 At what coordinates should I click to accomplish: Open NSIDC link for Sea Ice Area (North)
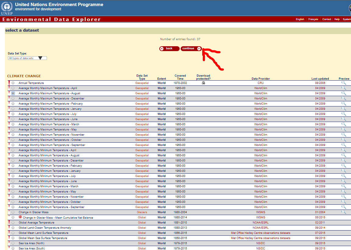tap(260, 243)
